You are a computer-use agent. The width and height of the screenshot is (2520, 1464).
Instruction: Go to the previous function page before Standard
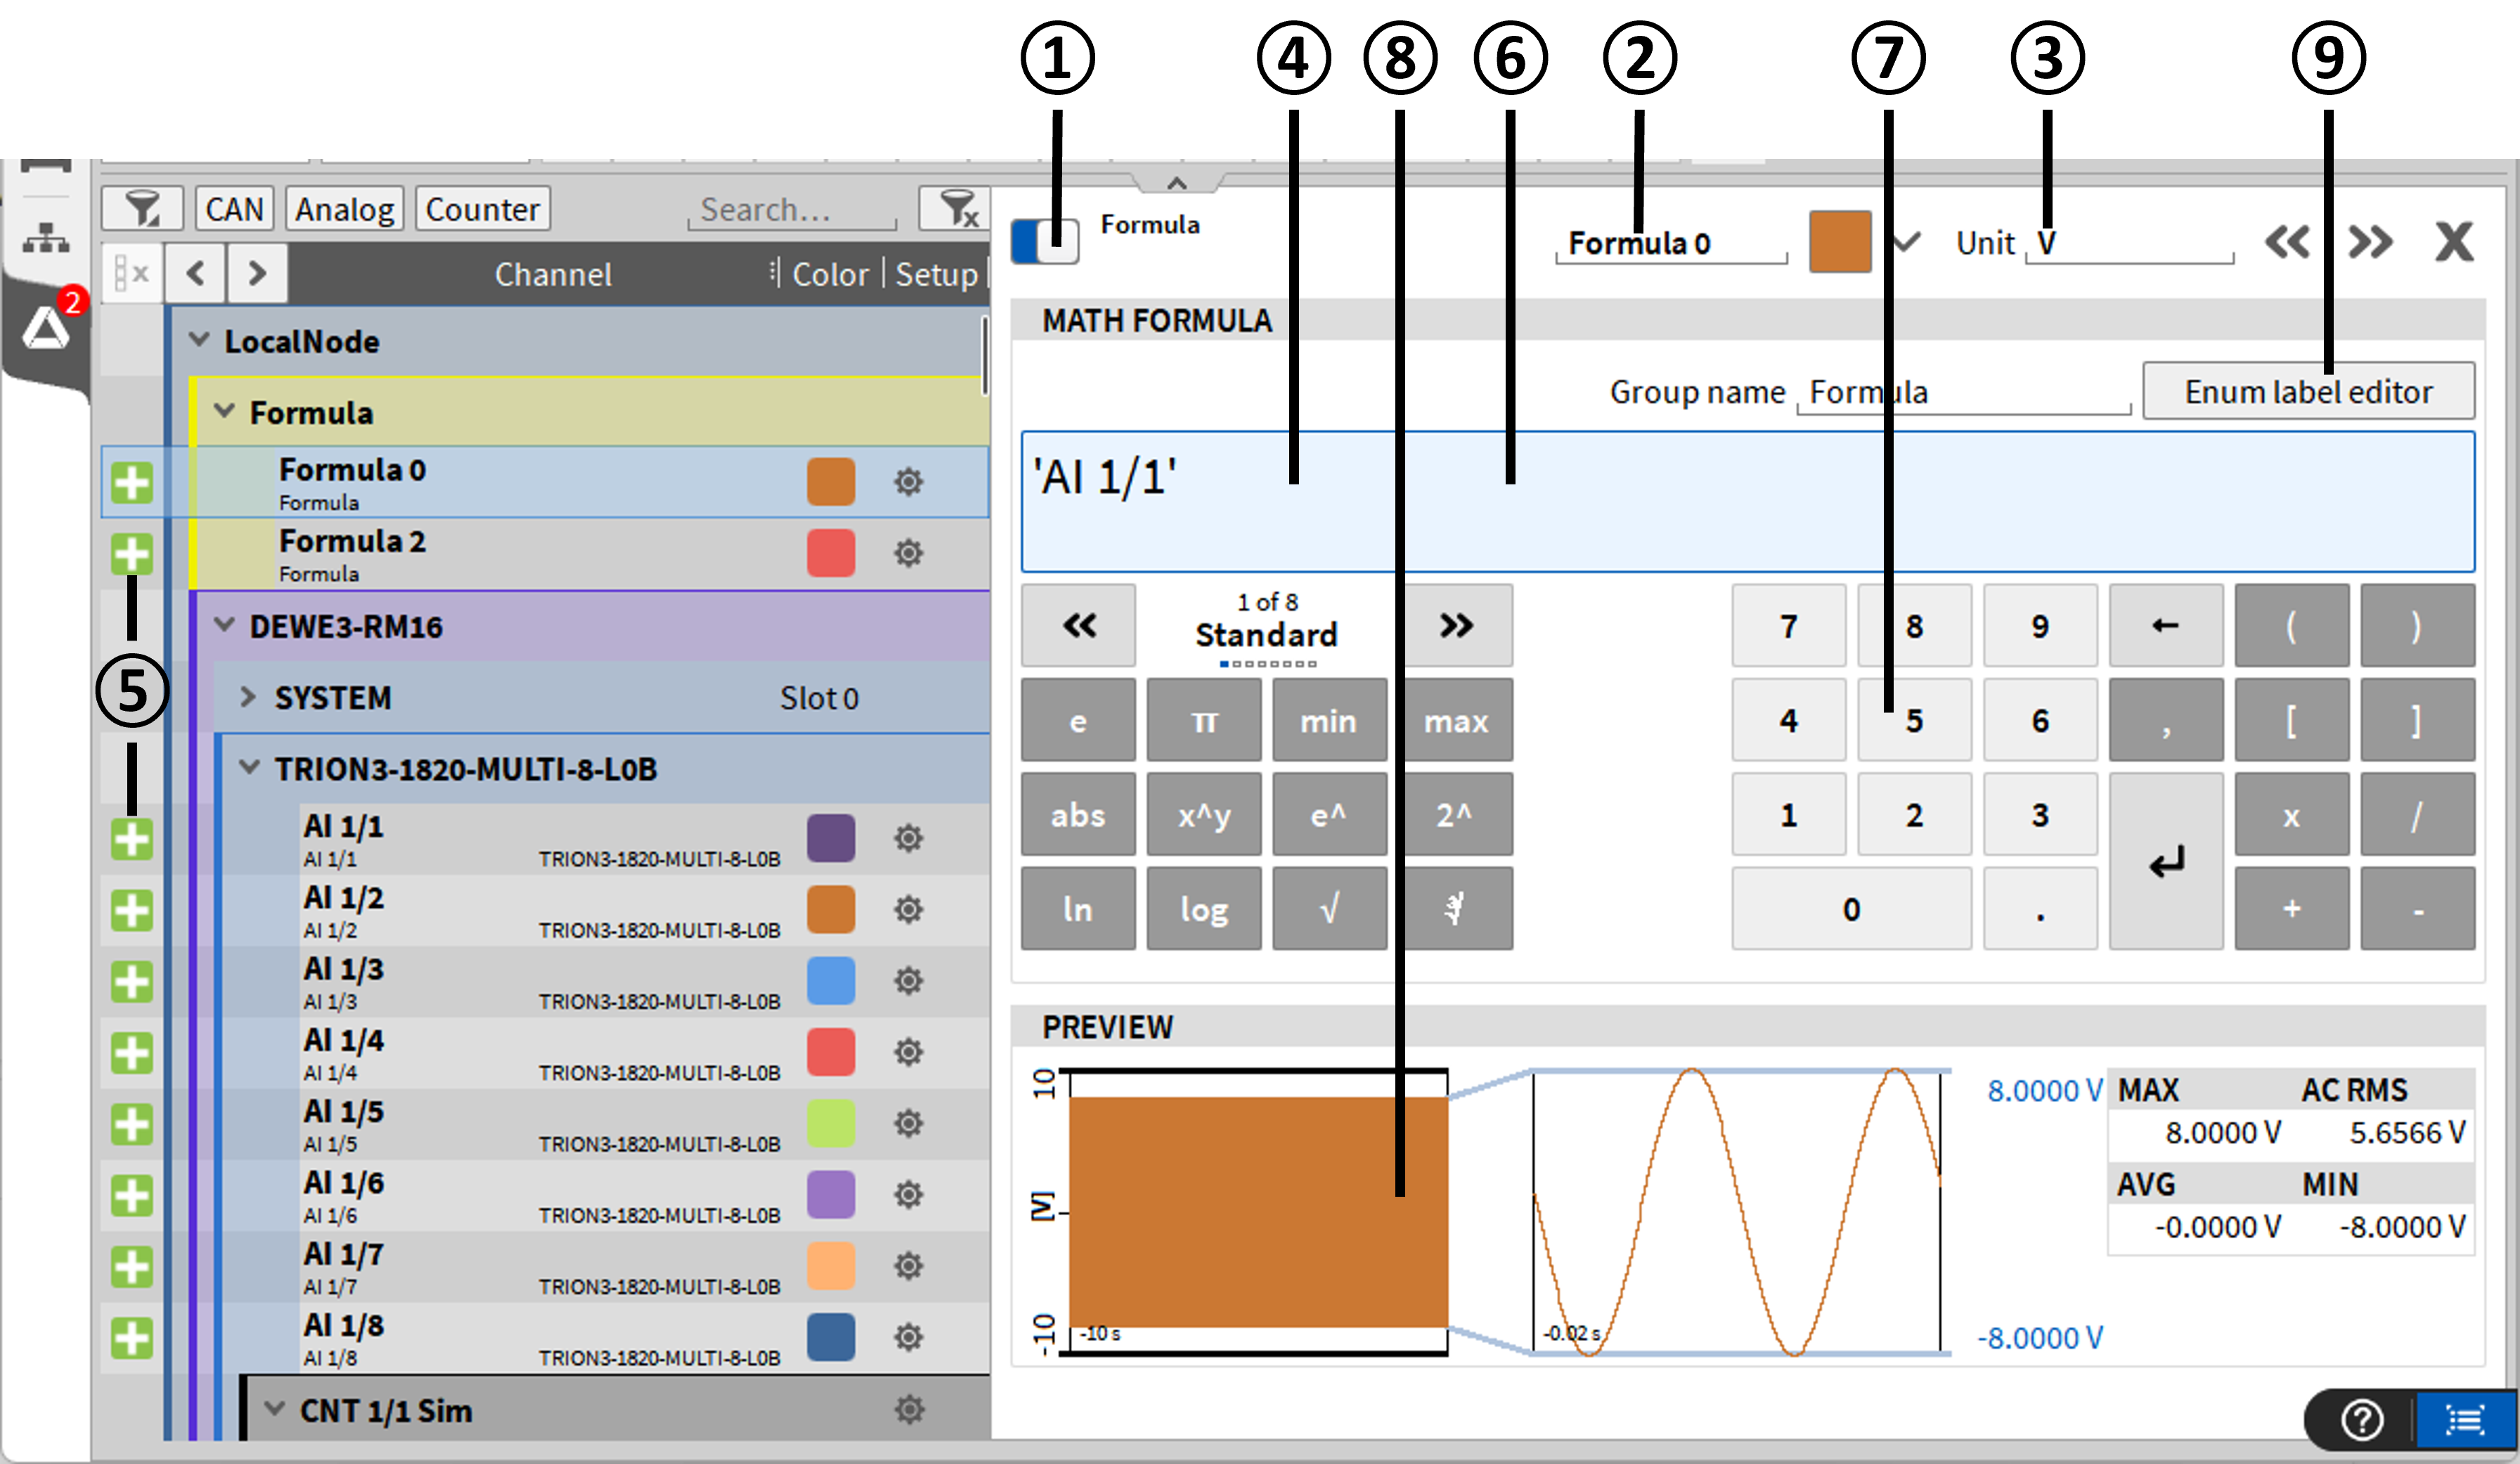coord(1078,625)
